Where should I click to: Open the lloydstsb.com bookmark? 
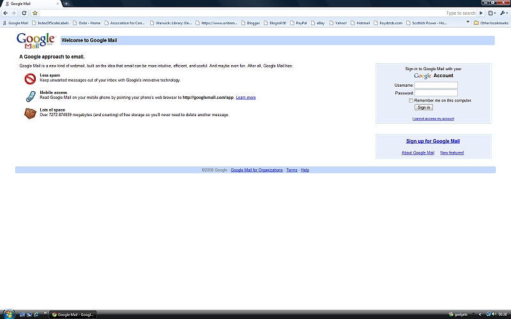(388, 23)
